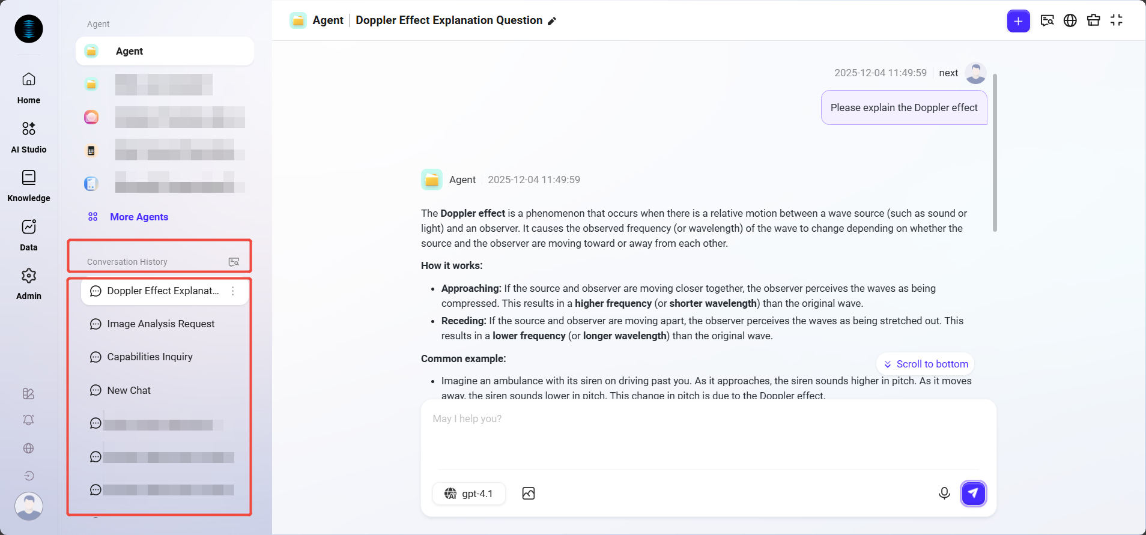Open the Knowledge section
This screenshot has height=535, width=1146.
pyautogui.click(x=29, y=186)
